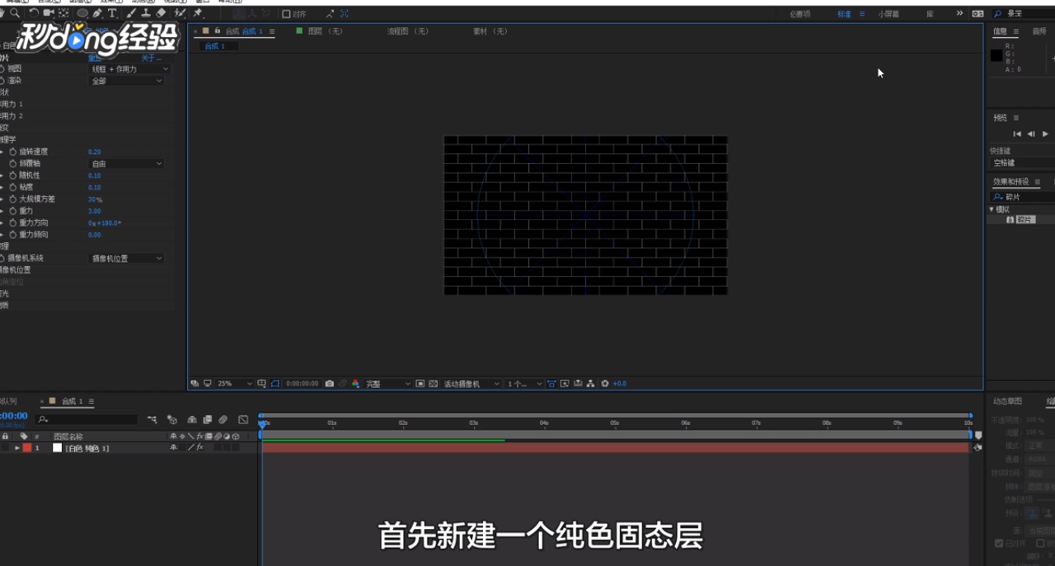The width and height of the screenshot is (1055, 566).
Task: Switch to the 标准 workspace
Action: [844, 14]
